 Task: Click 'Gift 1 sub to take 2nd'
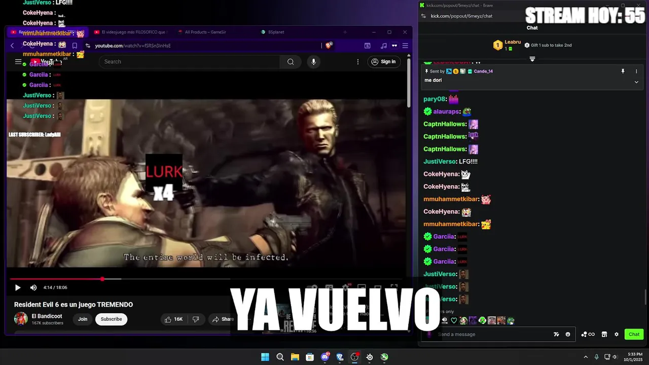point(548,45)
